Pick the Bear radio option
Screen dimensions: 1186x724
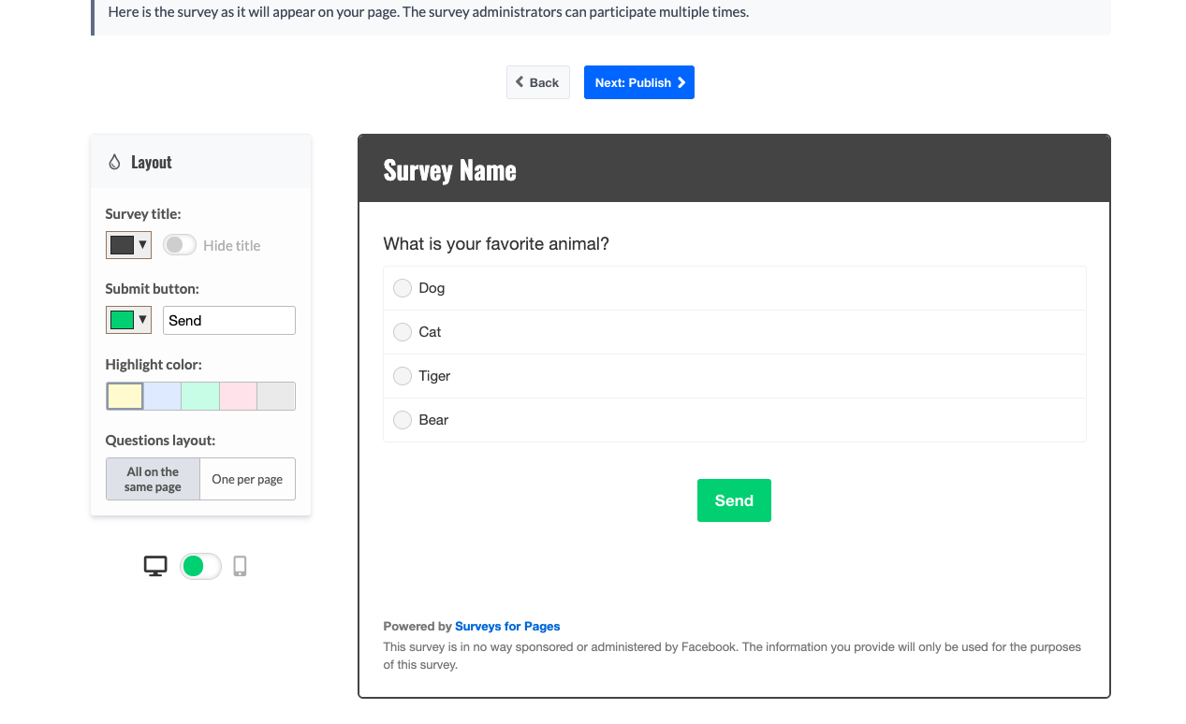(403, 420)
